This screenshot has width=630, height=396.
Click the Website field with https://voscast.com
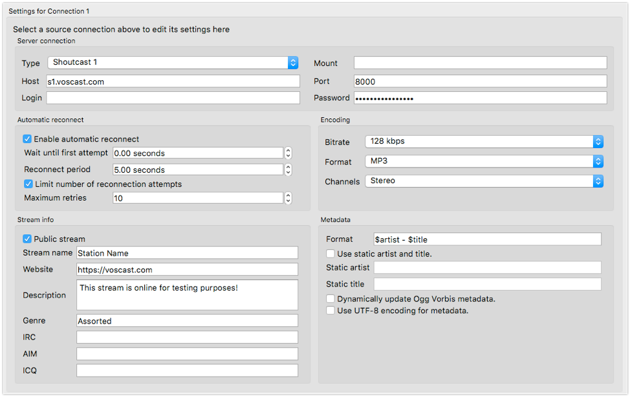[x=187, y=269]
